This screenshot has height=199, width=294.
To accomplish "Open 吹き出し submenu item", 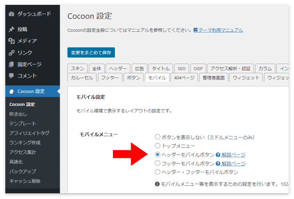I will pyautogui.click(x=18, y=114).
